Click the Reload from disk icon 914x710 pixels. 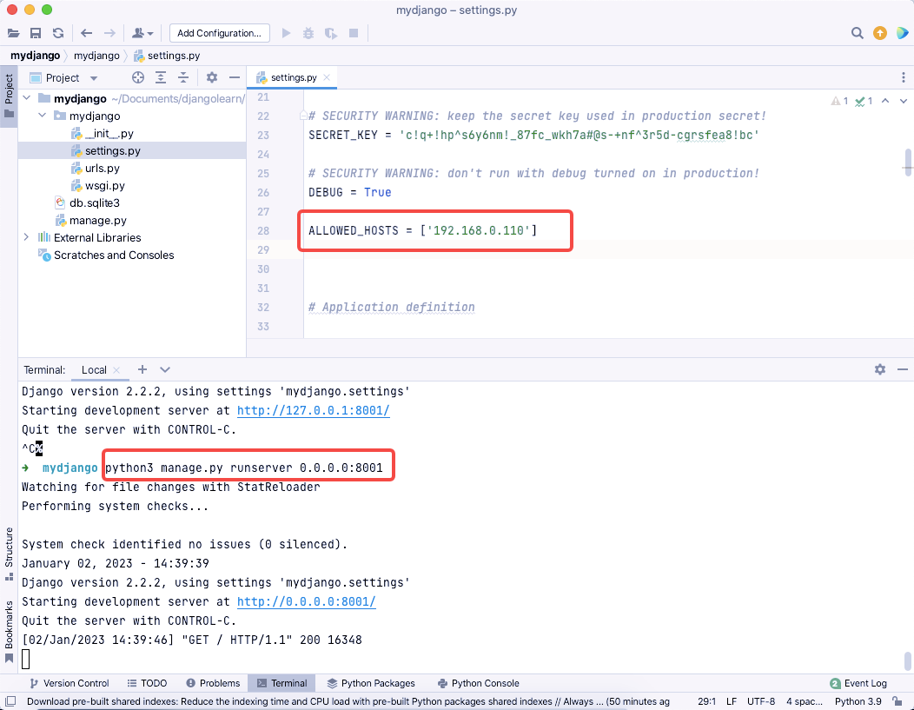coord(57,33)
